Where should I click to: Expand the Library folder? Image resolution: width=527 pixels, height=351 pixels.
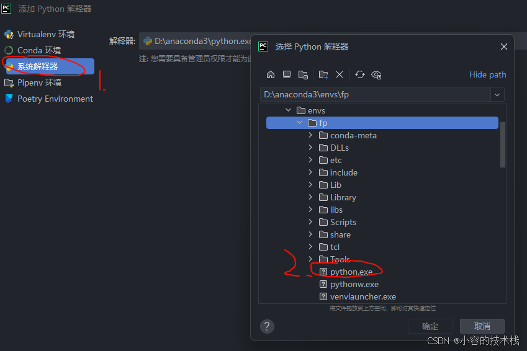310,197
